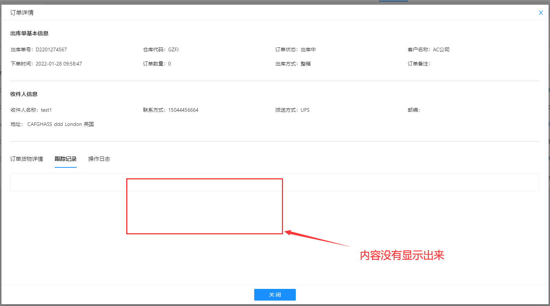Close the 订单详情 dialog with the X icon
Image resolution: width=550 pixels, height=306 pixels.
click(x=541, y=13)
